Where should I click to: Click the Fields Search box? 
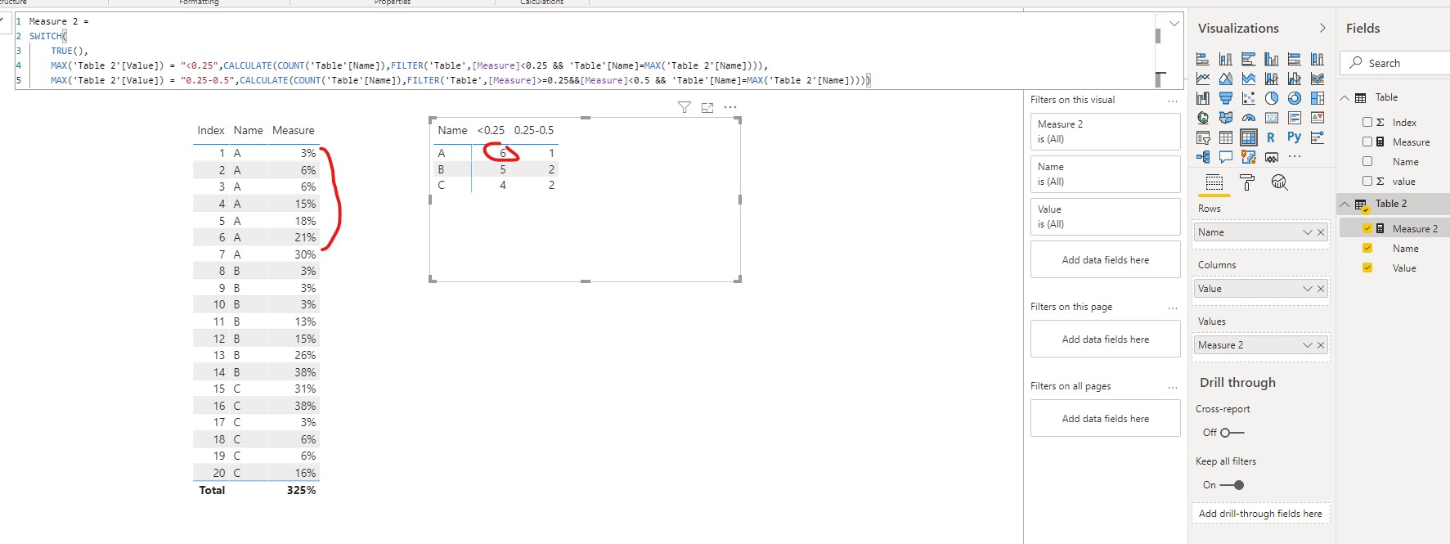click(1395, 63)
